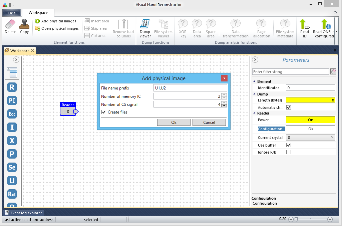The width and height of the screenshot is (342, 226).
Task: Select the R element in sidebar
Action: point(12,87)
